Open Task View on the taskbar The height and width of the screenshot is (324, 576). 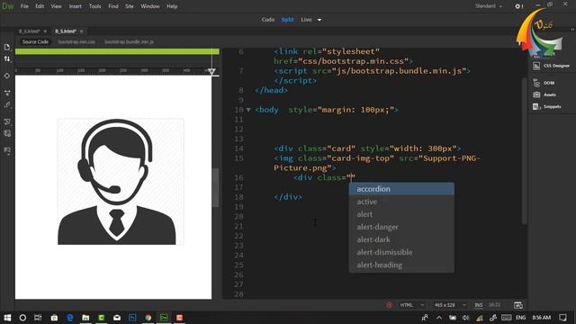pos(38,318)
